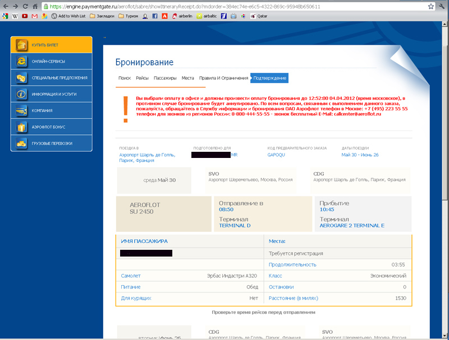The image size is (449, 340).
Task: Click the Эрбас Индастри А320 aircraft value
Action: [x=232, y=276]
